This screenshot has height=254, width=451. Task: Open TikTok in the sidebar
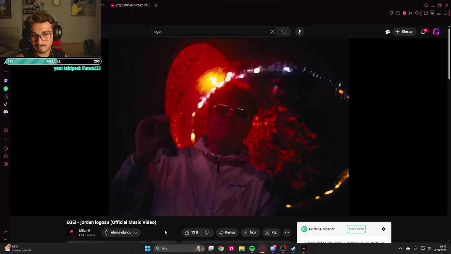[x=6, y=104]
